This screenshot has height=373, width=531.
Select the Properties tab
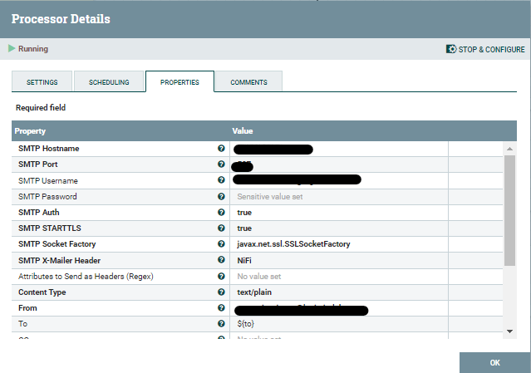coord(179,82)
